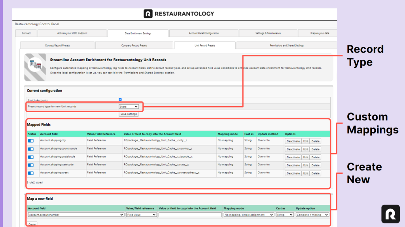The image size is (405, 227).
Task: Deactivate the Account.shippingcountrycode mapping
Action: coord(293,149)
